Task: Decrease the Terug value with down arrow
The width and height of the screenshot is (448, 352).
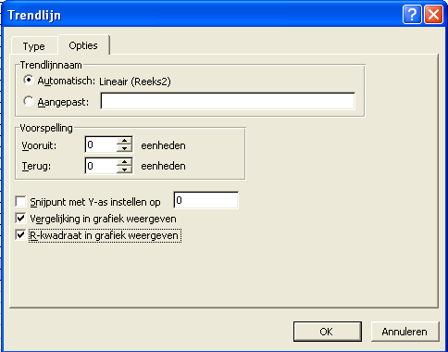Action: [x=124, y=170]
